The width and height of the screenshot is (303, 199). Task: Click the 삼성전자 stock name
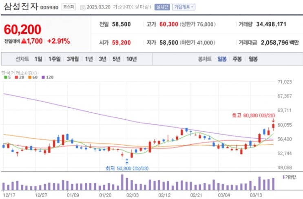[21, 7]
